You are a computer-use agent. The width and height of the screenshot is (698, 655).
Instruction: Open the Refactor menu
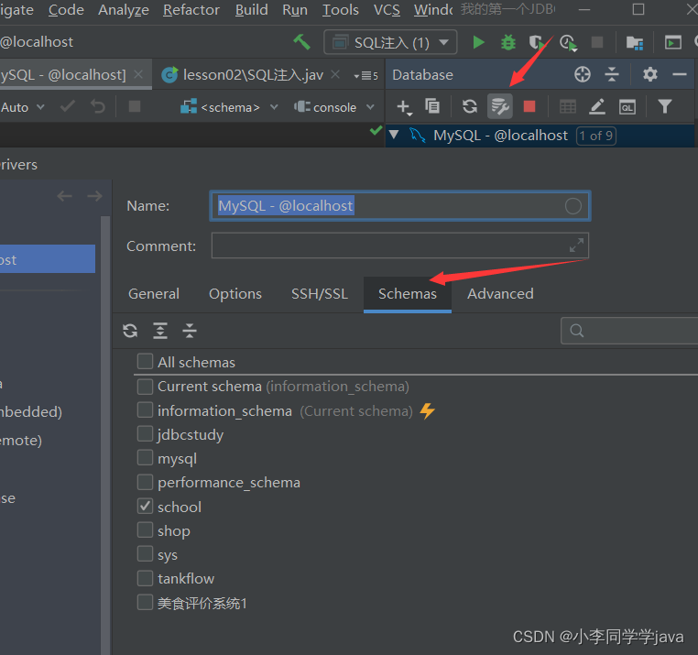pyautogui.click(x=191, y=10)
